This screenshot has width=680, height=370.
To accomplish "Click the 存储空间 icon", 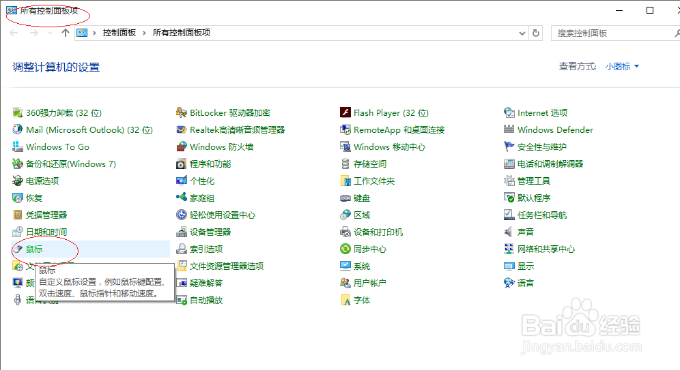I will [345, 164].
